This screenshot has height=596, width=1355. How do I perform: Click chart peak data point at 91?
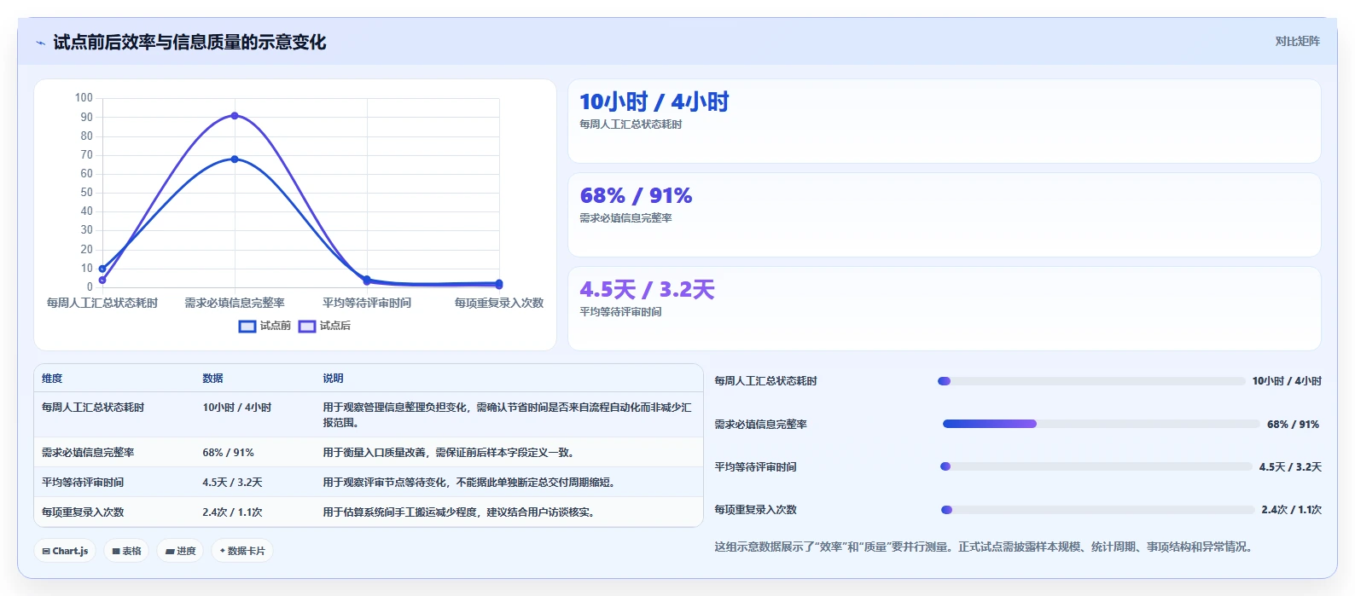[235, 116]
